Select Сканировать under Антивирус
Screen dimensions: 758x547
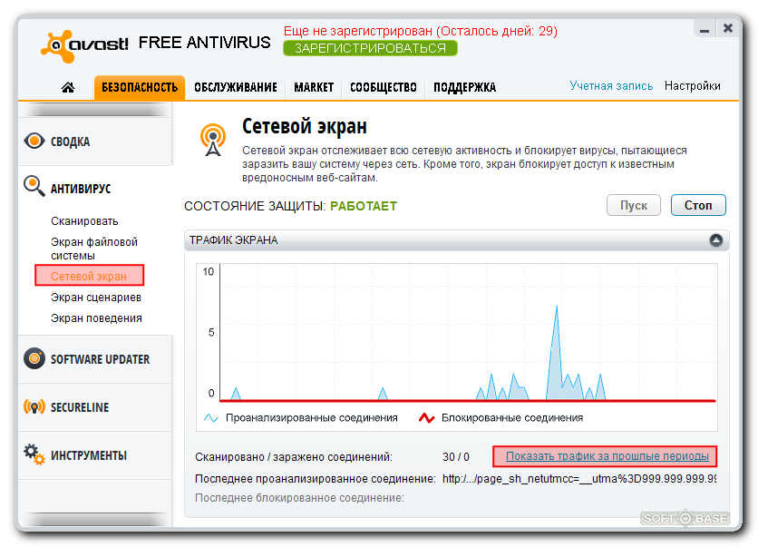pos(84,221)
